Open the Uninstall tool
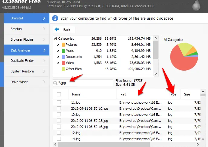Screen dimensions: 208x147 point(27,18)
